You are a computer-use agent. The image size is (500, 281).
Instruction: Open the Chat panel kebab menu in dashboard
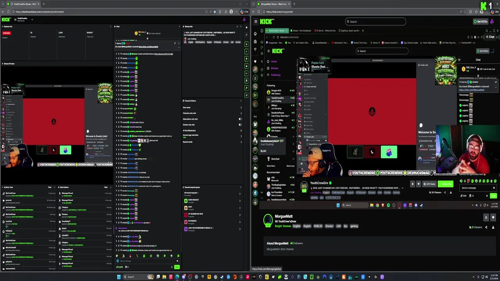(x=179, y=27)
